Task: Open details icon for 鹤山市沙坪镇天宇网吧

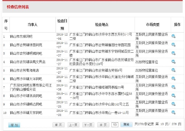Action: coord(174,113)
